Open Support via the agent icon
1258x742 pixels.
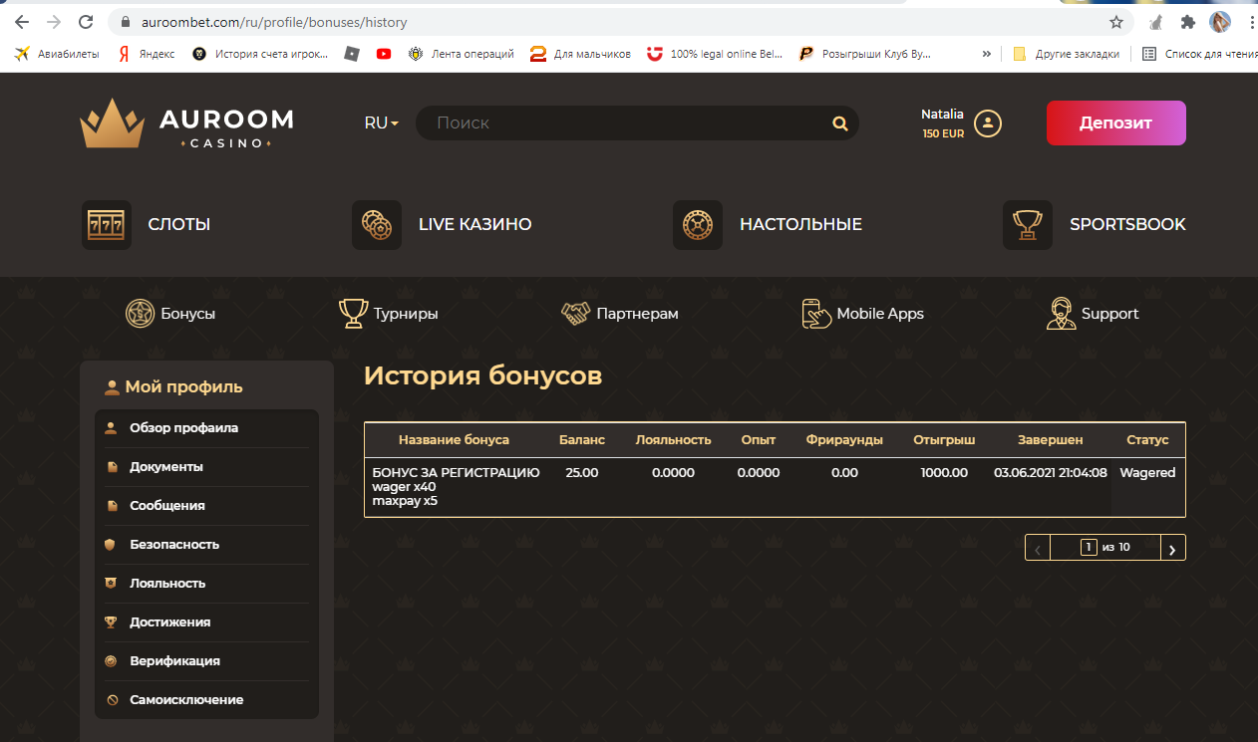tap(1063, 312)
